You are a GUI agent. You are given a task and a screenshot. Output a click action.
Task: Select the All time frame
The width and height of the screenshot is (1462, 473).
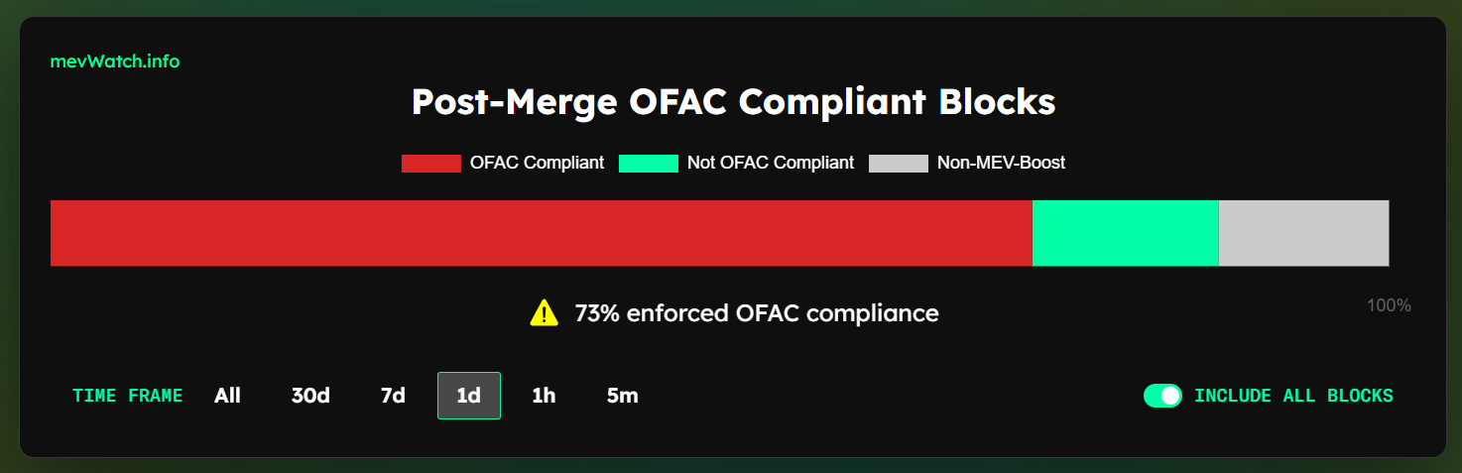point(227,396)
